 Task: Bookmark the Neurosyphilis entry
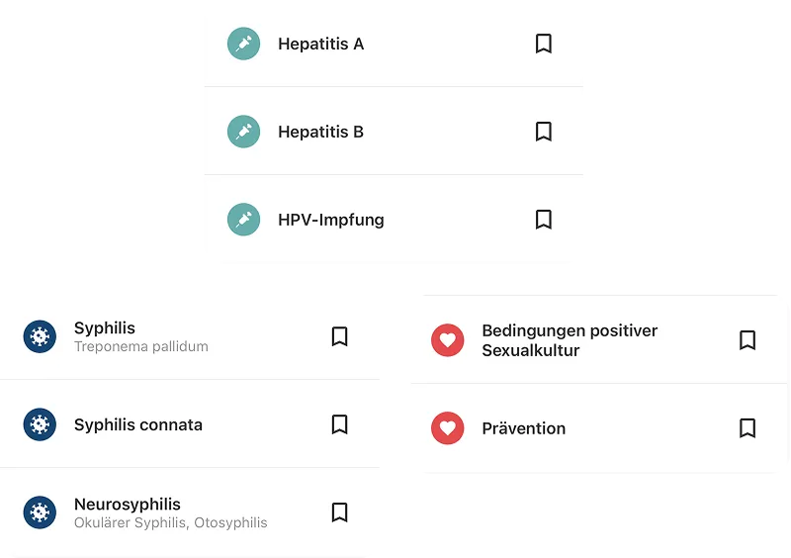(x=339, y=512)
